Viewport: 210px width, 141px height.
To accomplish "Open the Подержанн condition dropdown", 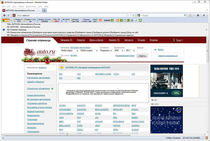I will pos(106,51).
